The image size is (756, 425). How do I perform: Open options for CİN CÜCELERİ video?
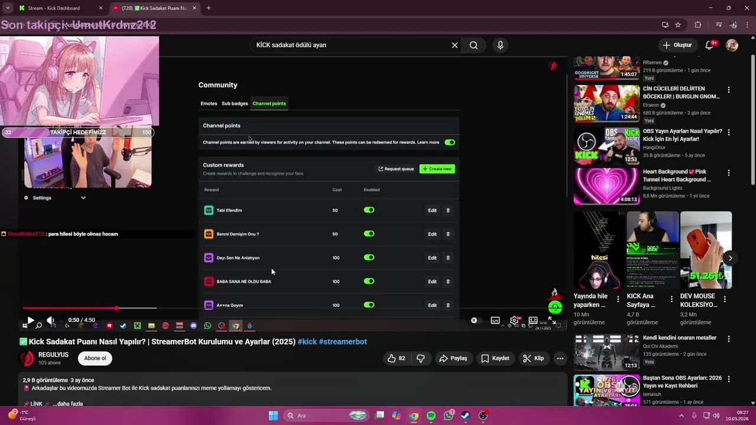729,90
